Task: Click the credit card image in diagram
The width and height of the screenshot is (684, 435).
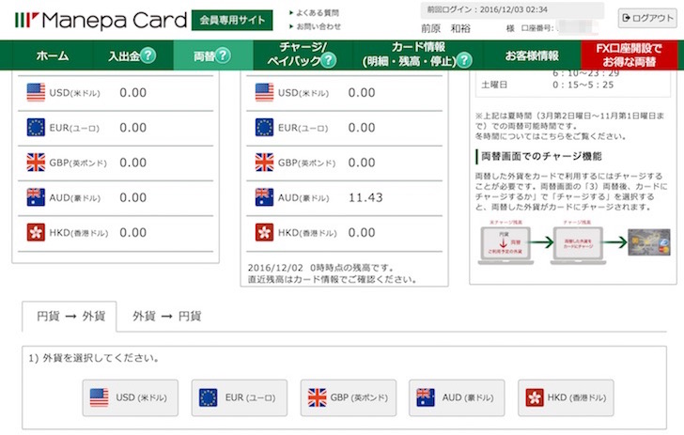Action: 649,242
